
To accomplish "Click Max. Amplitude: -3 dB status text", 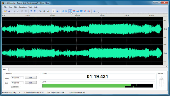I will (x=55, y=93).
